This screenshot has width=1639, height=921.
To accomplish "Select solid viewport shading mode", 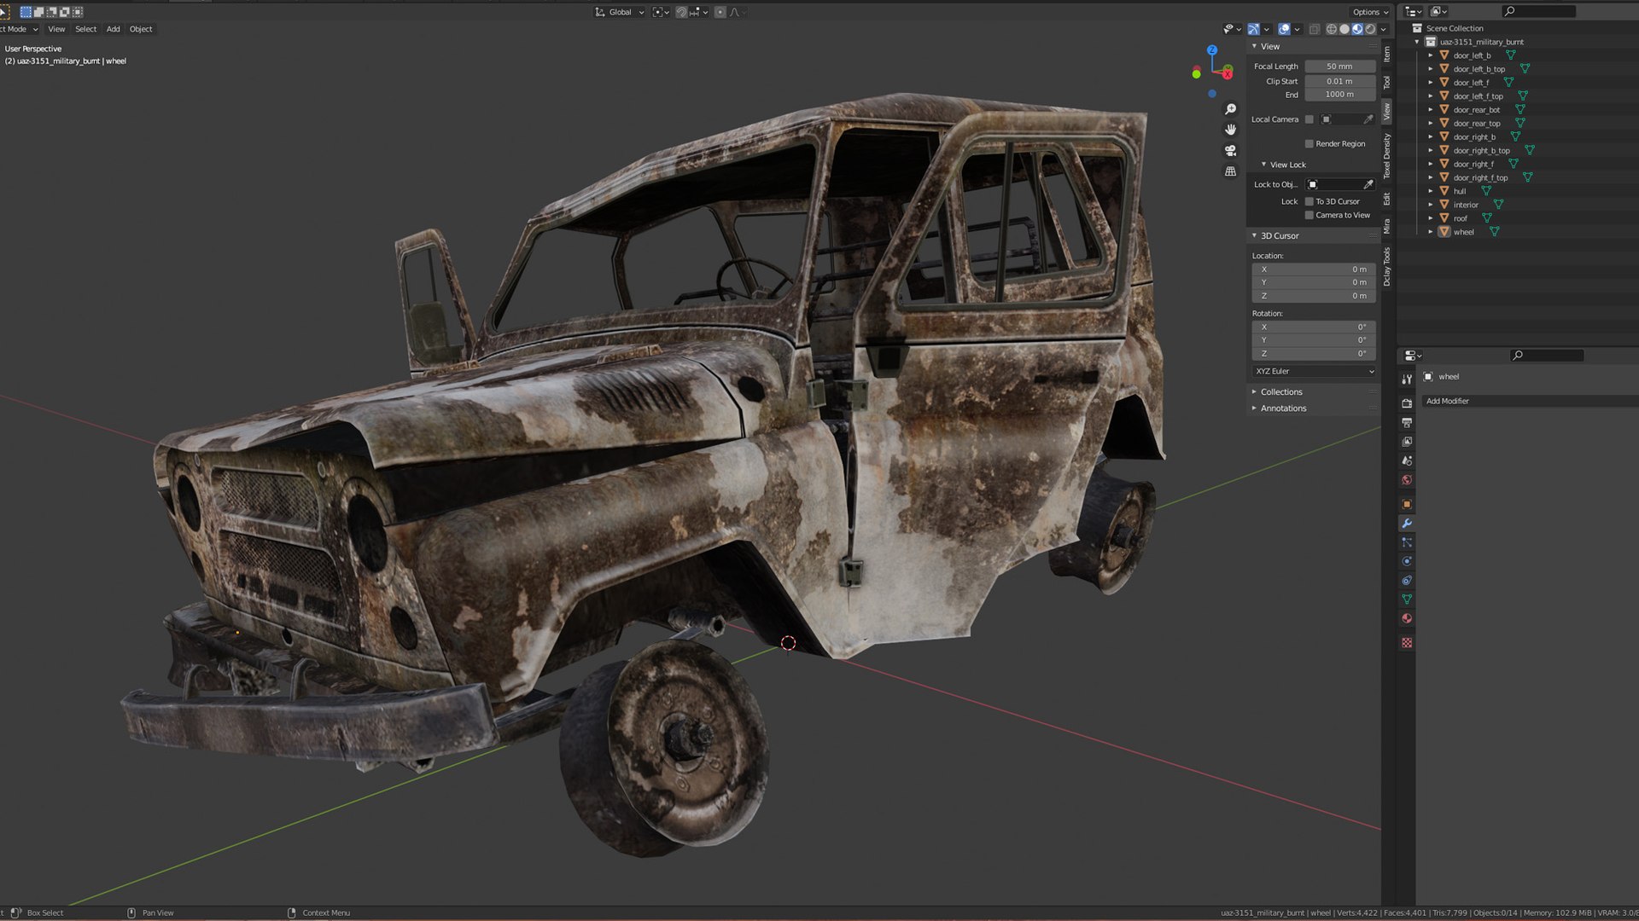I will (x=1344, y=29).
